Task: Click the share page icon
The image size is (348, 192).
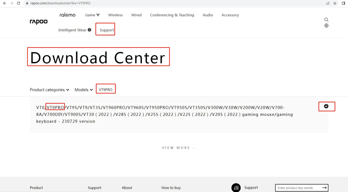Action: pos(328,3)
